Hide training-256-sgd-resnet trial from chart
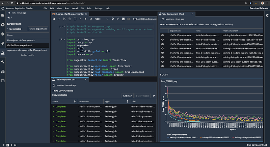 click(162, 44)
